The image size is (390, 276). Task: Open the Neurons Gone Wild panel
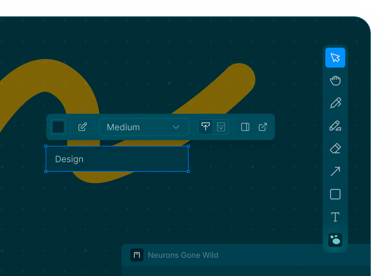click(x=183, y=255)
